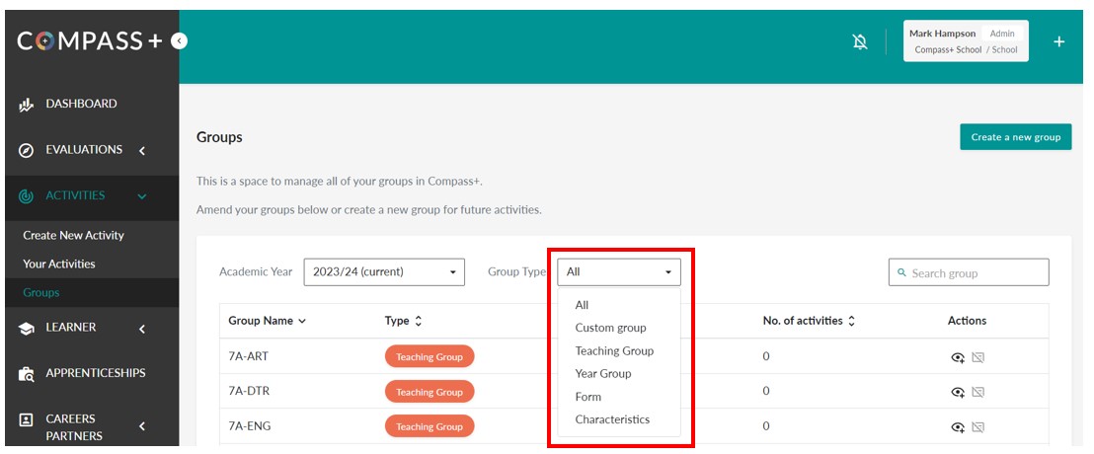Choose Year Group option in dropdown
The height and width of the screenshot is (454, 1094).
[x=603, y=373]
